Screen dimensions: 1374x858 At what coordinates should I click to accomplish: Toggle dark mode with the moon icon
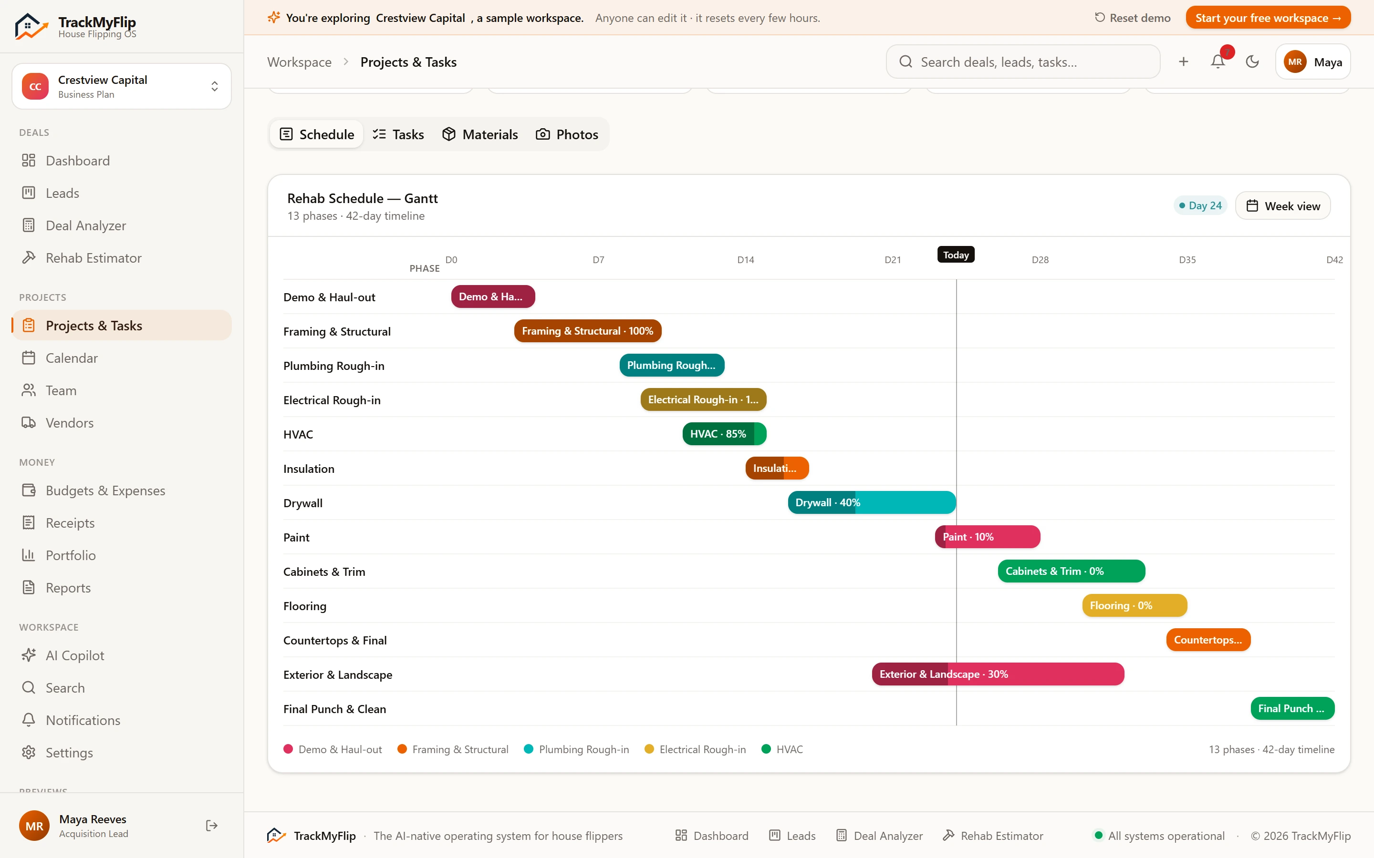[x=1252, y=61]
